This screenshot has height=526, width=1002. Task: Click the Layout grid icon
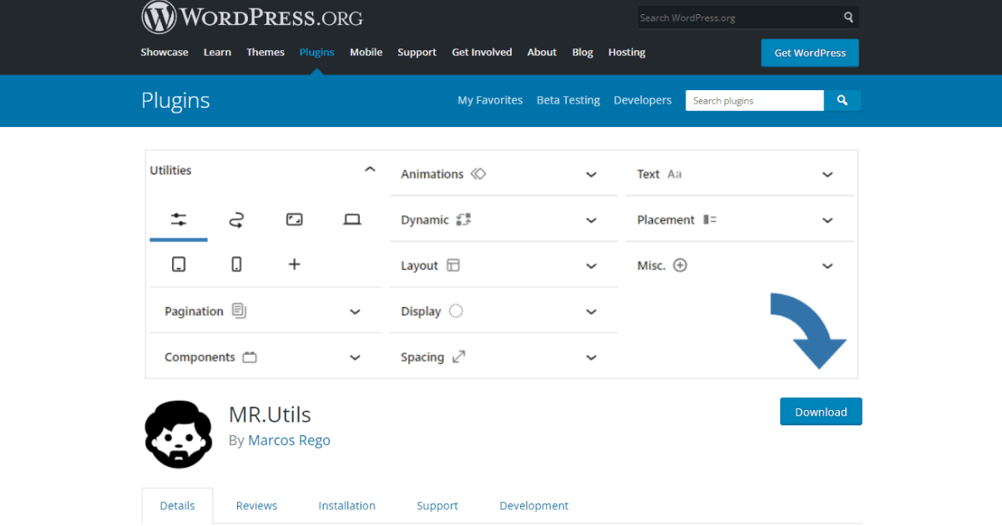click(453, 266)
